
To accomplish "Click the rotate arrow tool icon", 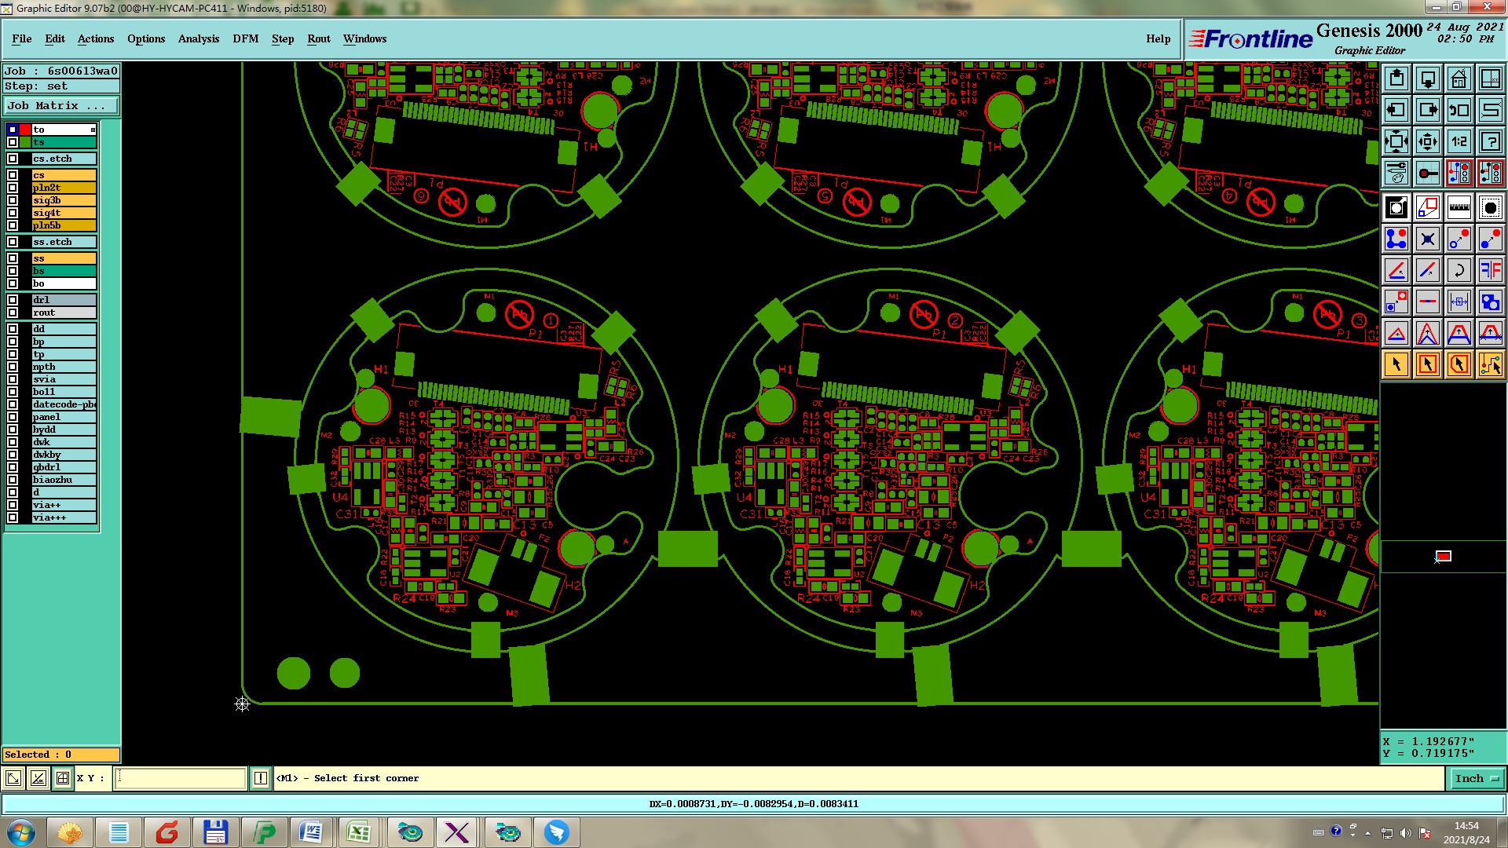I will pyautogui.click(x=1459, y=270).
